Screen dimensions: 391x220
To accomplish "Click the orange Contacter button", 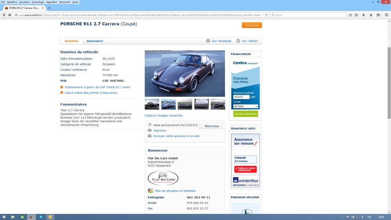I will coord(252,25).
